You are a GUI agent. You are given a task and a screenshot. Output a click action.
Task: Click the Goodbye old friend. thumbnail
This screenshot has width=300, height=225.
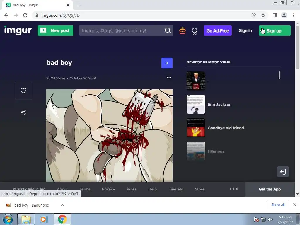coord(196,128)
